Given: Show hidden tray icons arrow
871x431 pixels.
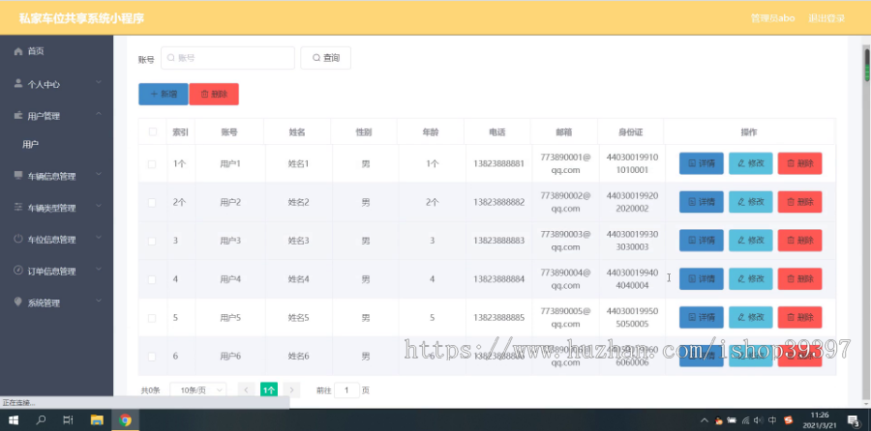Looking at the screenshot, I should 705,420.
